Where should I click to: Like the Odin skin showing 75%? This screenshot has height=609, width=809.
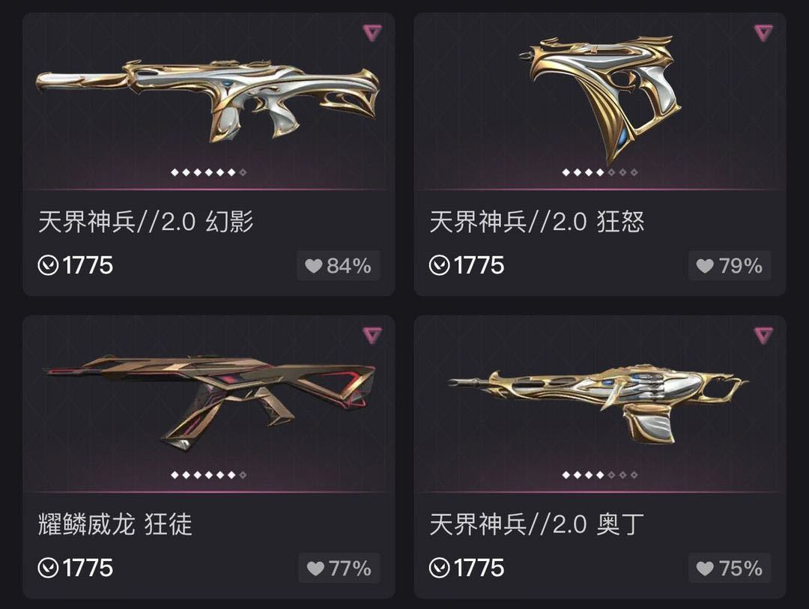point(730,569)
